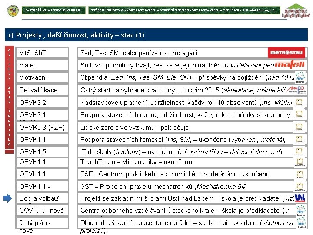Viewport: 313px width, 235px height.
Task: Click the EU project icon in the OPVK3.2 row
Action: (299, 102)
